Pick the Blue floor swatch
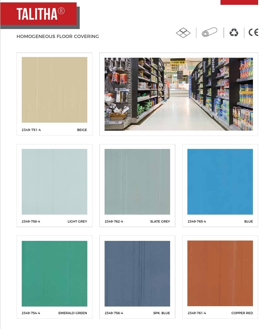This screenshot has width=274, height=329. (x=220, y=182)
